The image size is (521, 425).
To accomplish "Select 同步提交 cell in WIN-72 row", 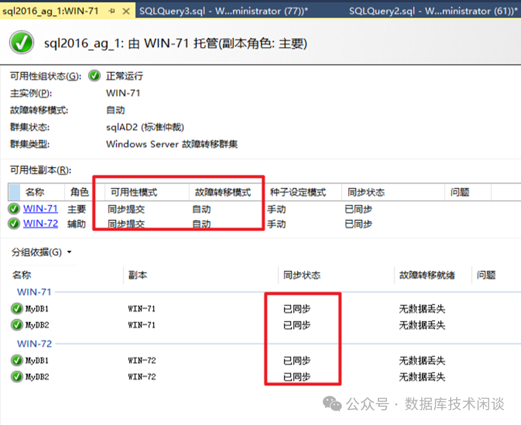I will pos(126,224).
